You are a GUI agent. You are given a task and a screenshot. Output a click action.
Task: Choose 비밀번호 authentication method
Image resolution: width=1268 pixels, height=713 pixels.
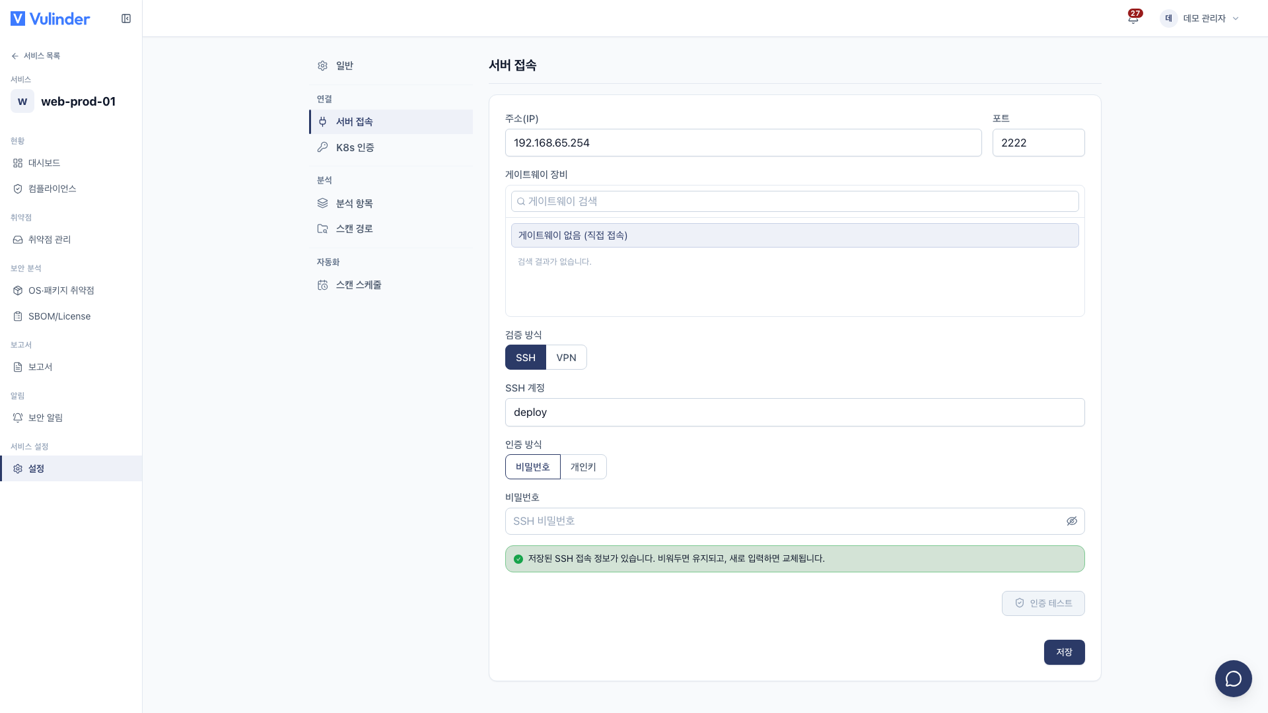[x=533, y=467]
